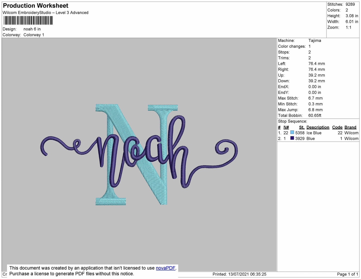Click the Stop Sequence heading
The width and height of the screenshot is (361, 279).
tap(293, 121)
